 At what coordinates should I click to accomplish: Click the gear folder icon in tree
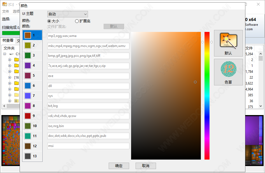click(17, 101)
